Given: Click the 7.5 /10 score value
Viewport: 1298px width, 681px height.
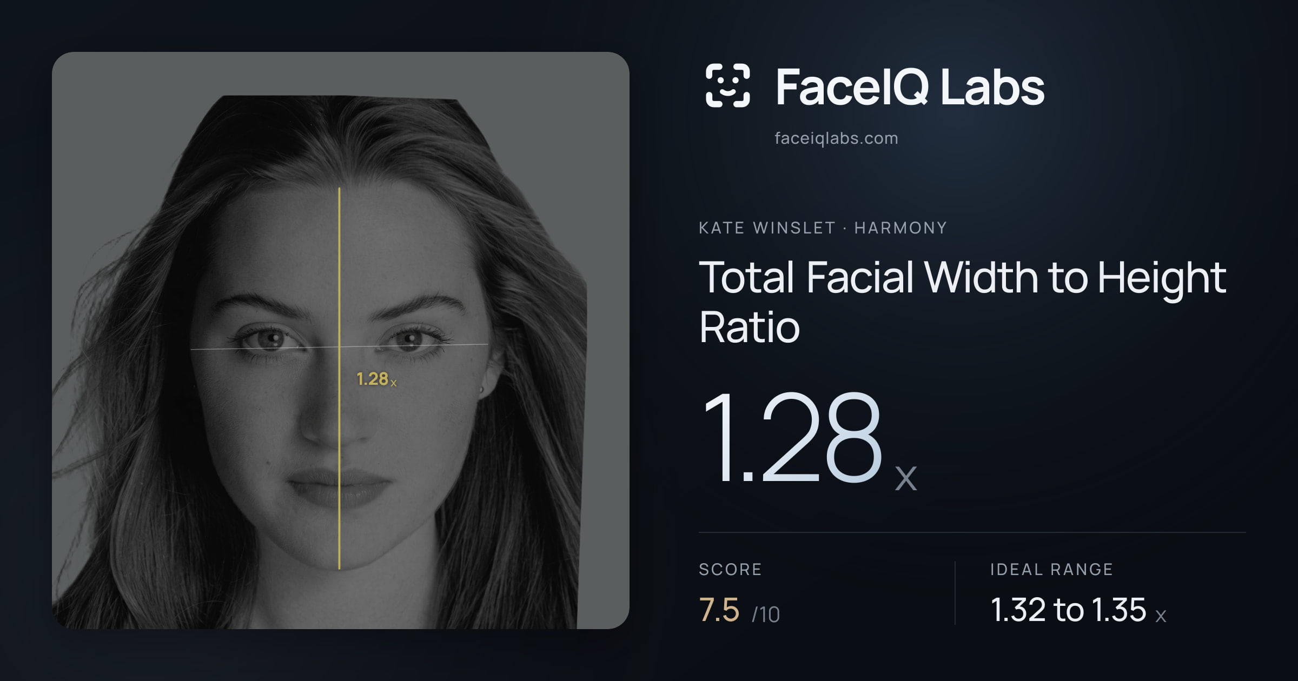Looking at the screenshot, I should [739, 610].
